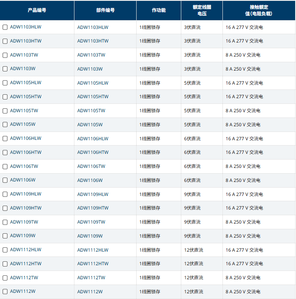Click the 额定线圈电压 column header

point(201,10)
